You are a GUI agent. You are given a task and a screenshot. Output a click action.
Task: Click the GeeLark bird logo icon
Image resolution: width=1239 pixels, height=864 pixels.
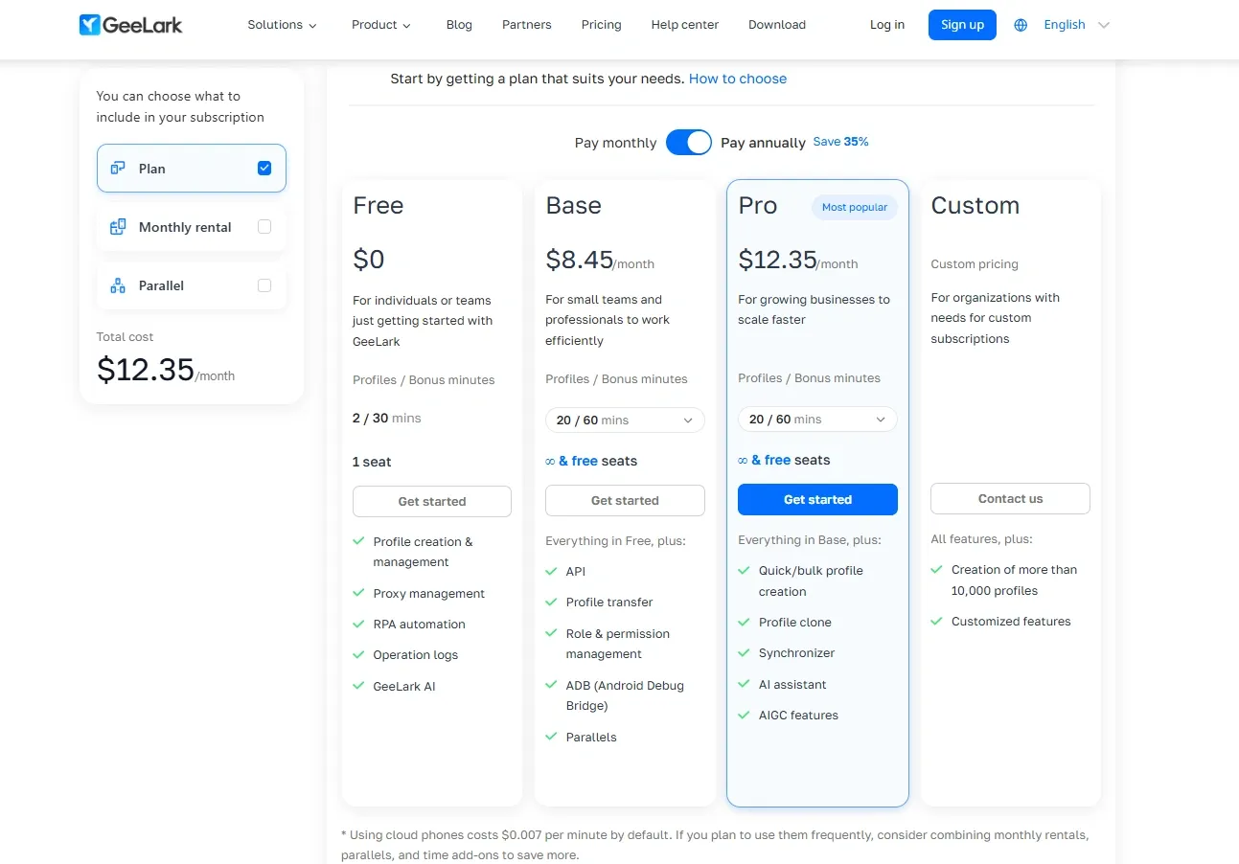(x=89, y=25)
